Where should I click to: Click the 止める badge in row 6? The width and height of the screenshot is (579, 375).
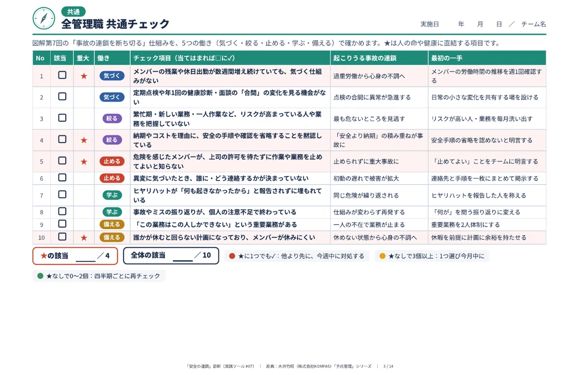click(x=112, y=178)
